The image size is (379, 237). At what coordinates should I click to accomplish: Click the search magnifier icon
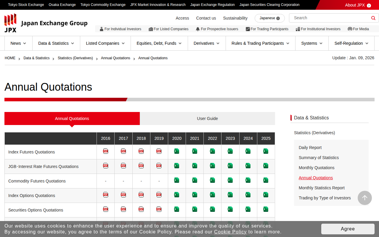pos(373,18)
